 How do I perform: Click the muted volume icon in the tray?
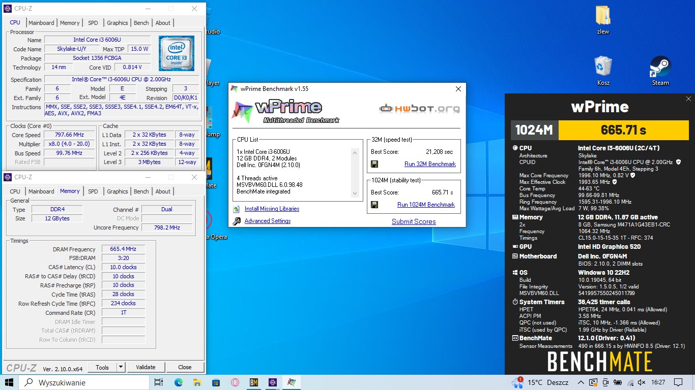coord(642,382)
